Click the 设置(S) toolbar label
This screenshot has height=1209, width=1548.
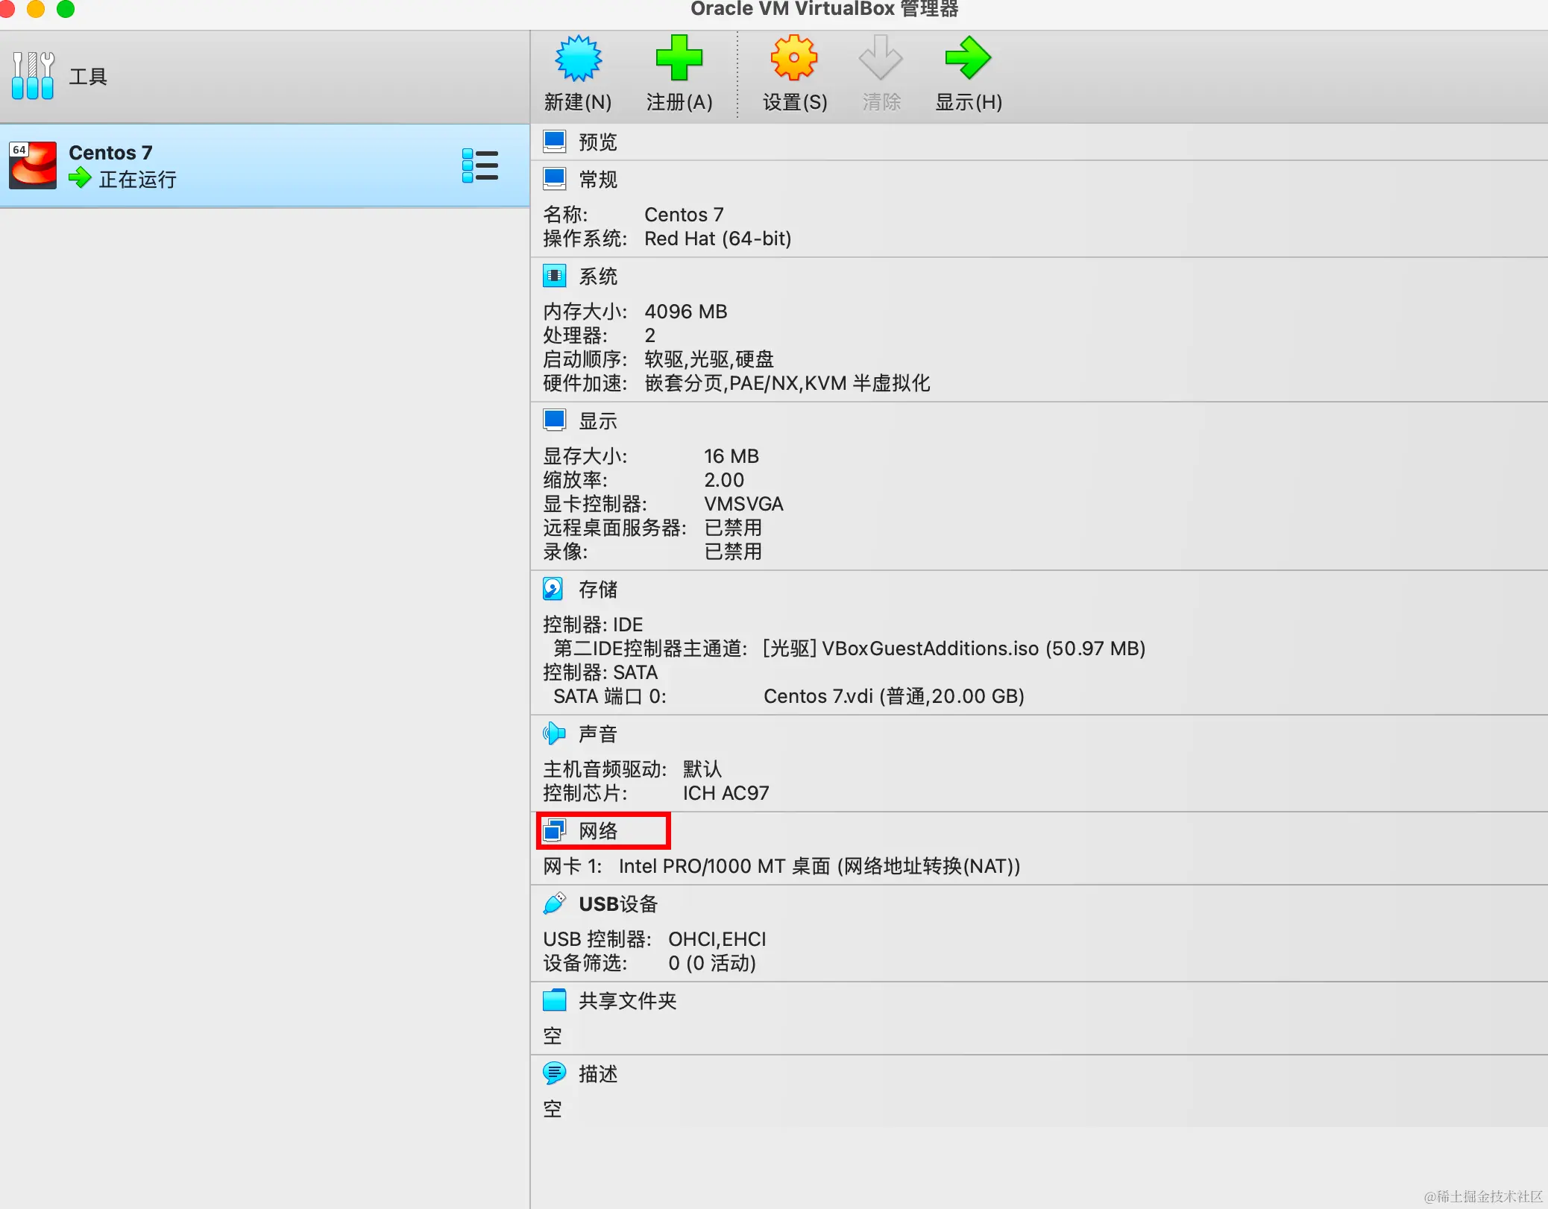(x=795, y=102)
